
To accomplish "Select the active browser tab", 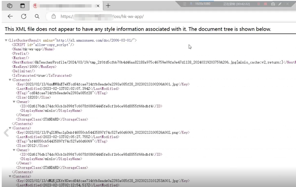I will coord(66,6).
